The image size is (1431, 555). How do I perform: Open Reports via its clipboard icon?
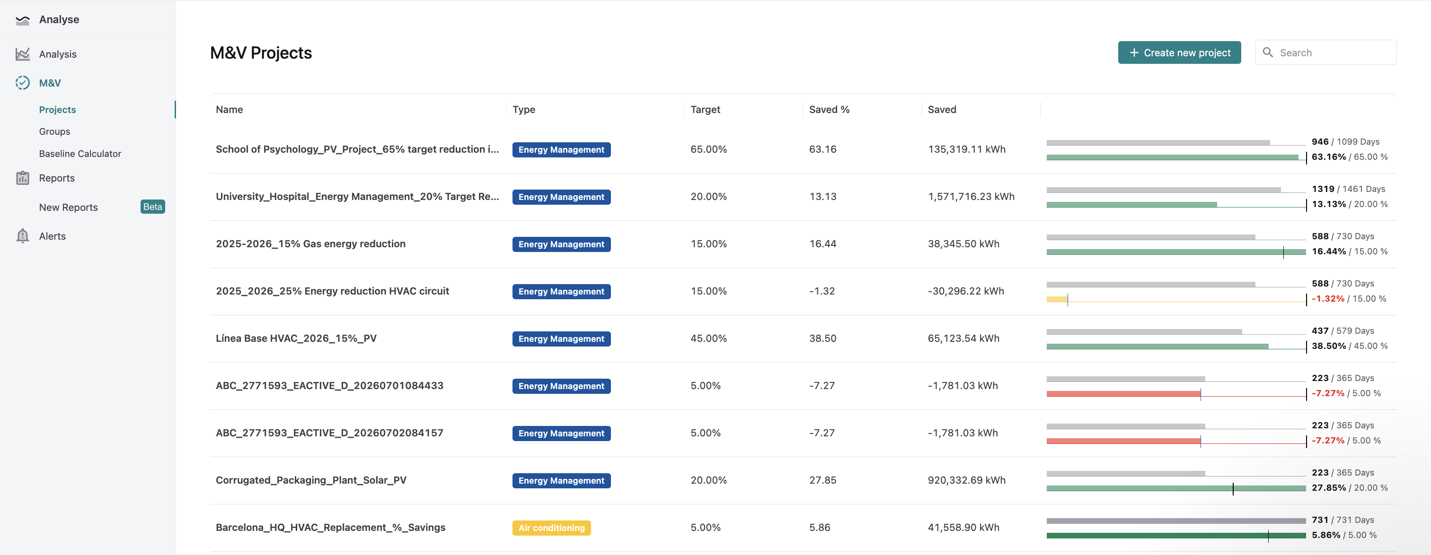click(x=22, y=178)
